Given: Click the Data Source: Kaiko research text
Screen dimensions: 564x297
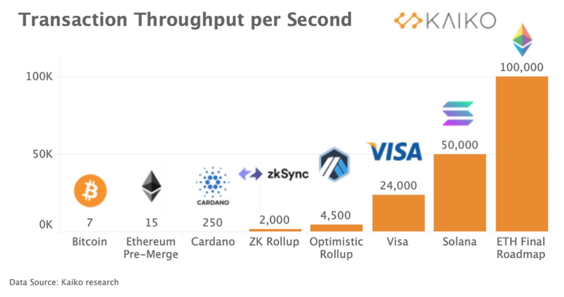Looking at the screenshot, I should coord(64,282).
